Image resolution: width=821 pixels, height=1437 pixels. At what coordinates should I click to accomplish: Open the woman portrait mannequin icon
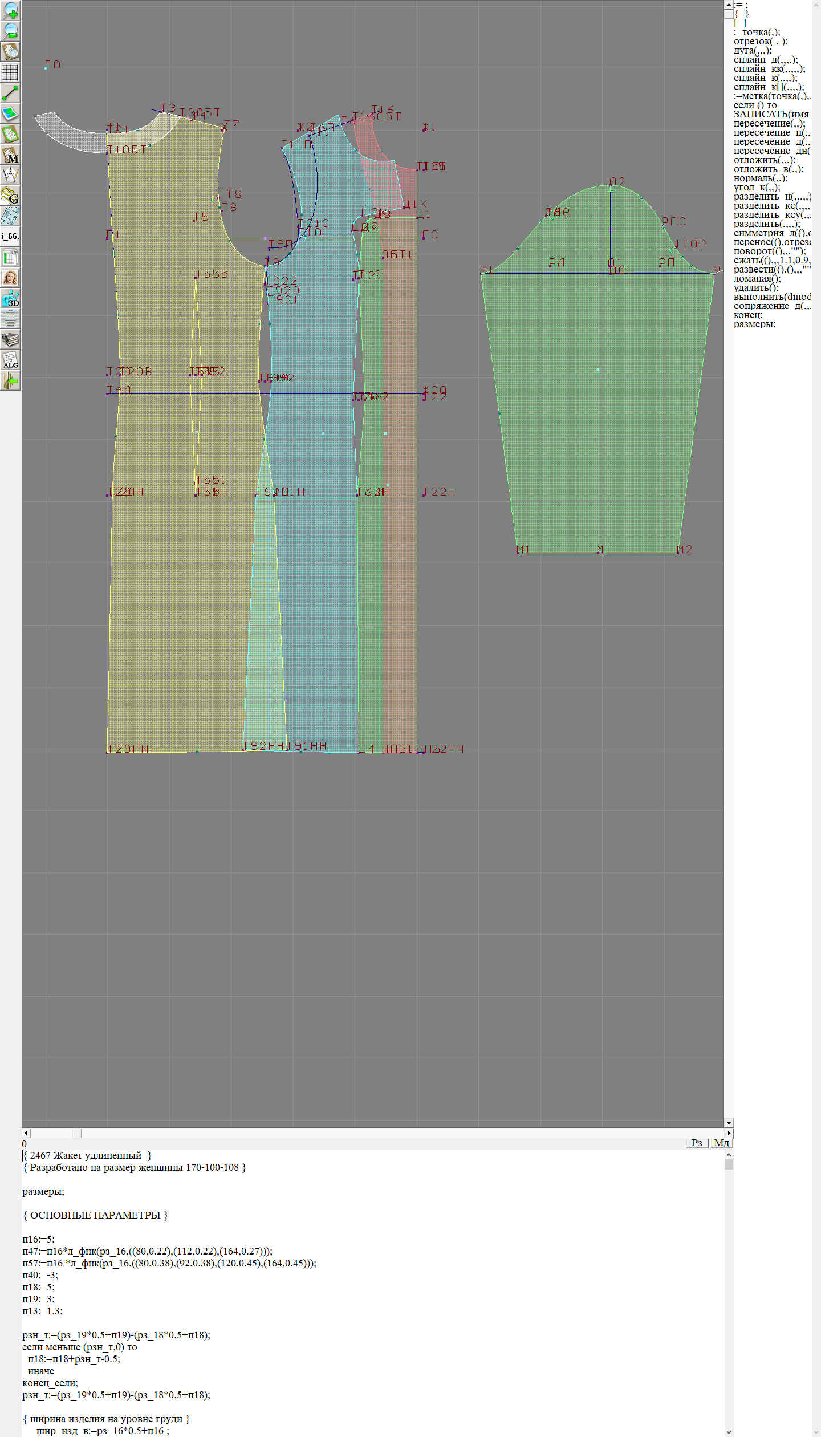(10, 278)
